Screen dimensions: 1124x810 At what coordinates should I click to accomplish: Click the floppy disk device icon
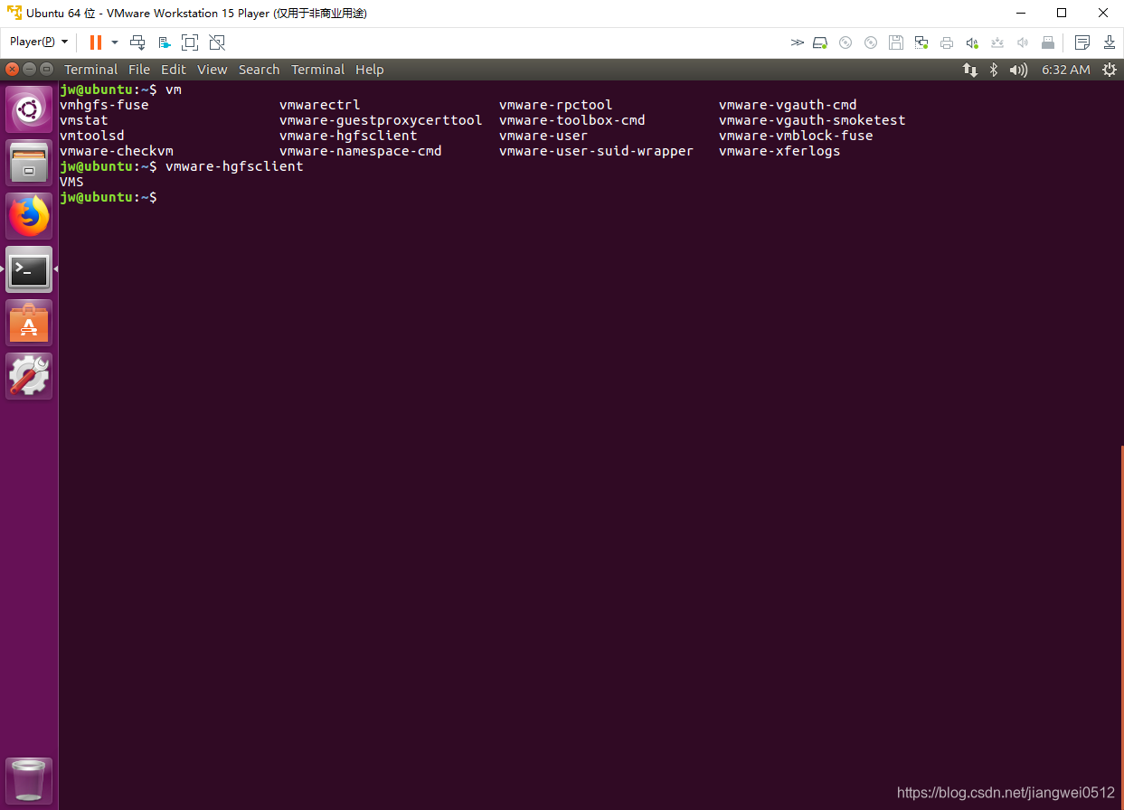(x=896, y=42)
